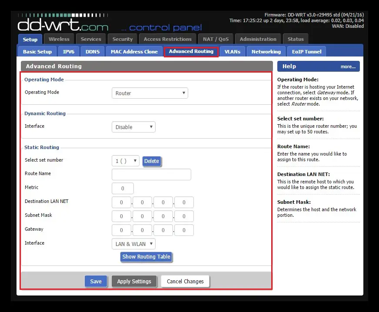Click second octet of Subnet Mask

click(x=142, y=216)
